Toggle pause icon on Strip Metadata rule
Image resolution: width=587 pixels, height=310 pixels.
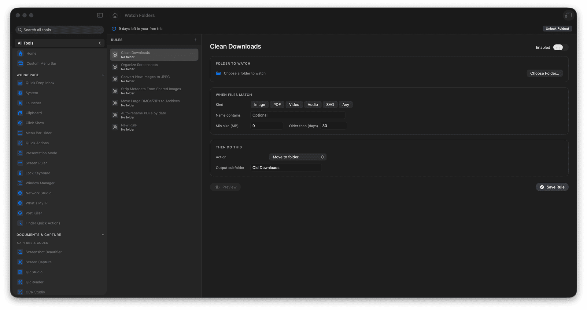point(115,91)
